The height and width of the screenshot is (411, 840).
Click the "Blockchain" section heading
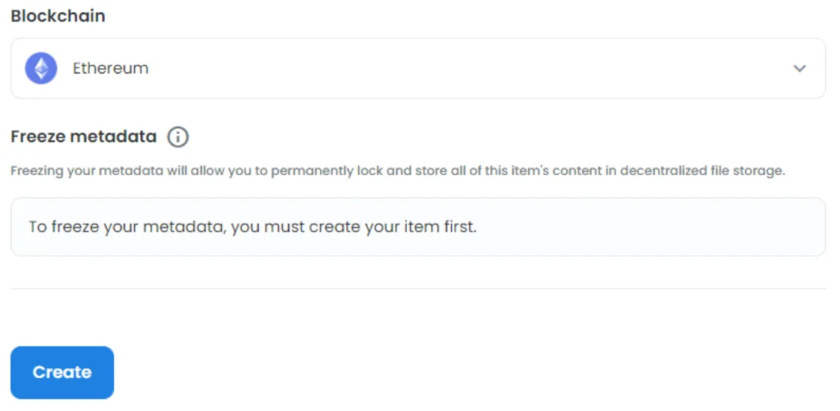[58, 16]
